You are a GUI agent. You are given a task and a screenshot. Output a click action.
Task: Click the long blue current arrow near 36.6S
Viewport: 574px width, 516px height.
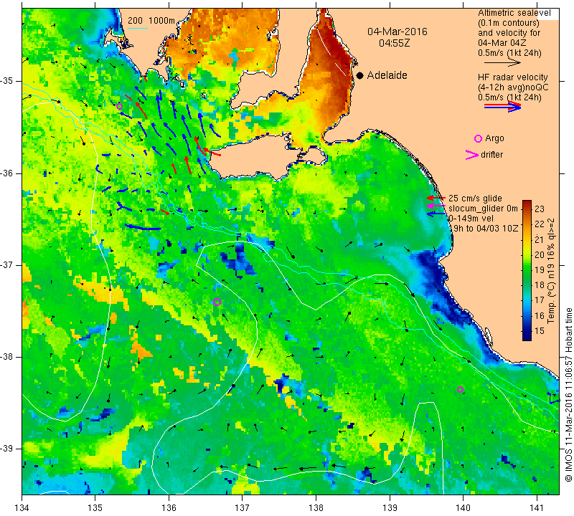point(143,227)
